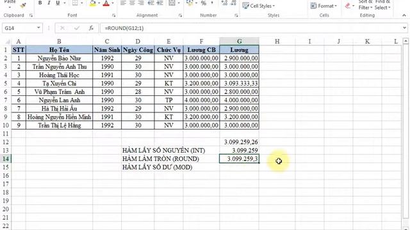Click the Insert Function fx button

pyautogui.click(x=91, y=28)
